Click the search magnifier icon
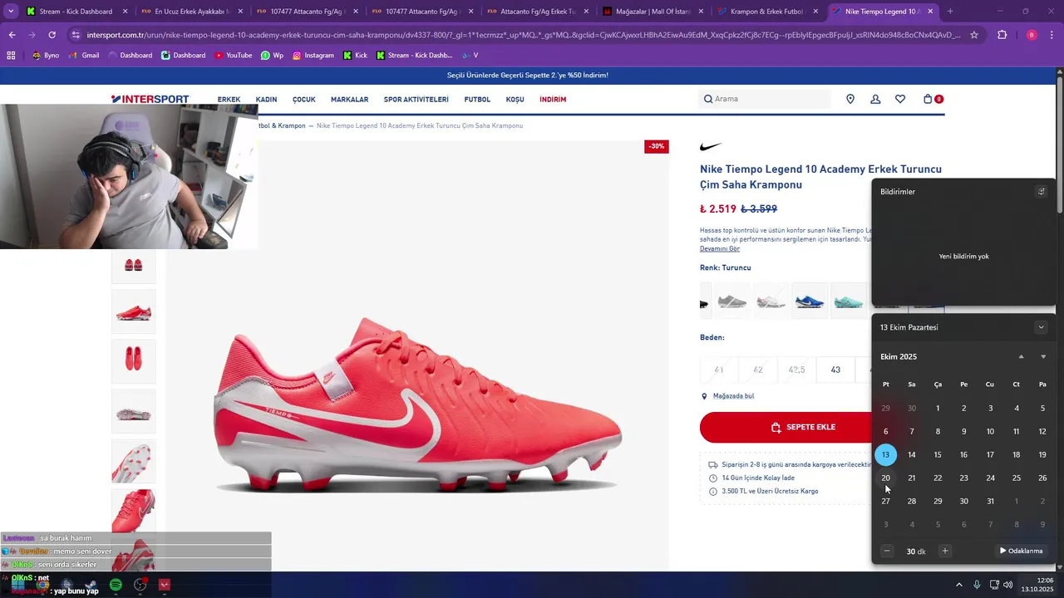 pyautogui.click(x=708, y=99)
